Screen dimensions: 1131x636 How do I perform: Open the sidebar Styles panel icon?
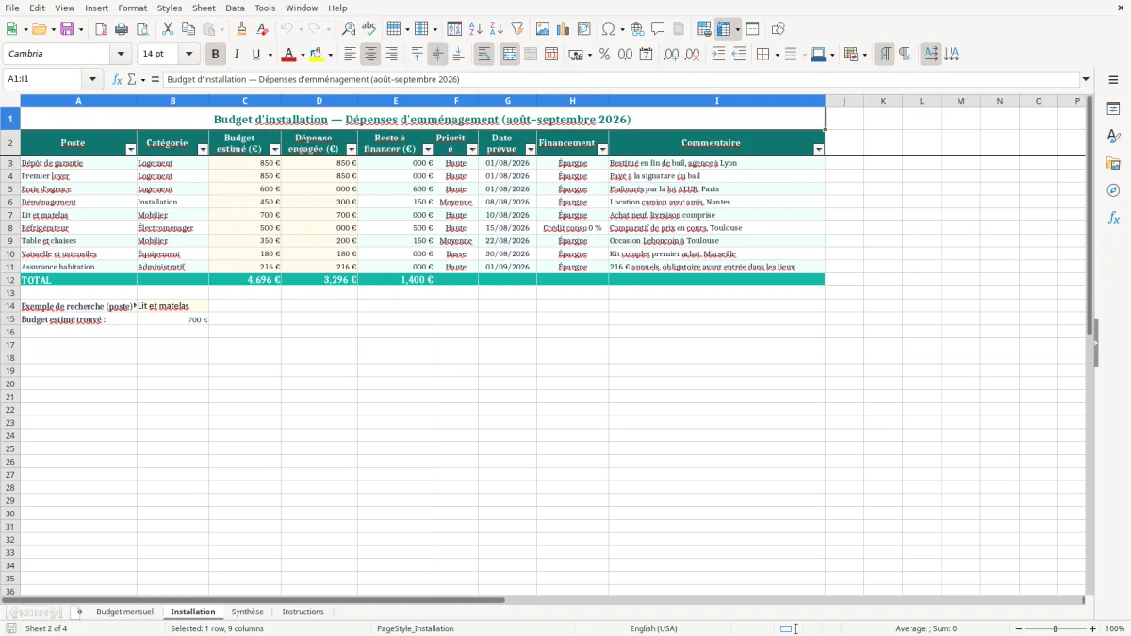click(1113, 136)
